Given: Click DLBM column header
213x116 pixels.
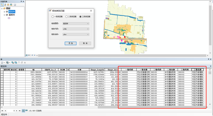Looking at the screenshot, I should 63,70.
